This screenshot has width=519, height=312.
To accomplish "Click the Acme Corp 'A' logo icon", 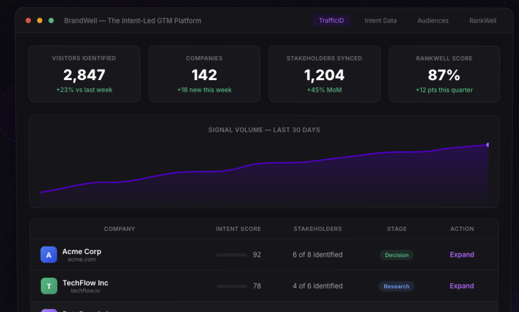I will tap(49, 255).
